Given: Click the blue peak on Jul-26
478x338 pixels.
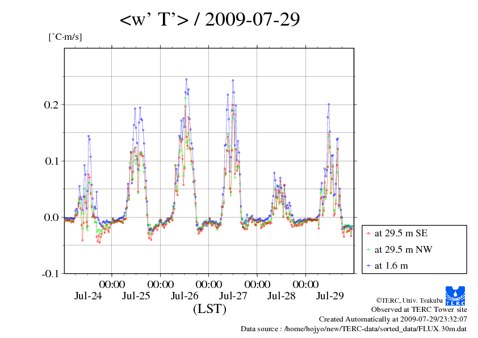Looking at the screenshot, I should click(186, 80).
